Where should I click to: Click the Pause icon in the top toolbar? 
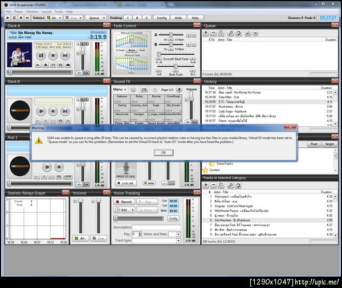14,18
